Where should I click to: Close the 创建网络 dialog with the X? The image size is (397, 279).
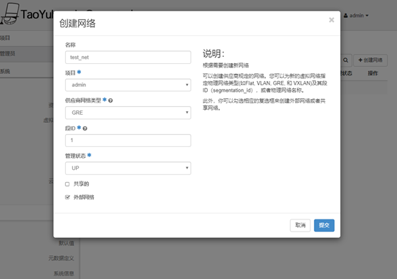[331, 20]
